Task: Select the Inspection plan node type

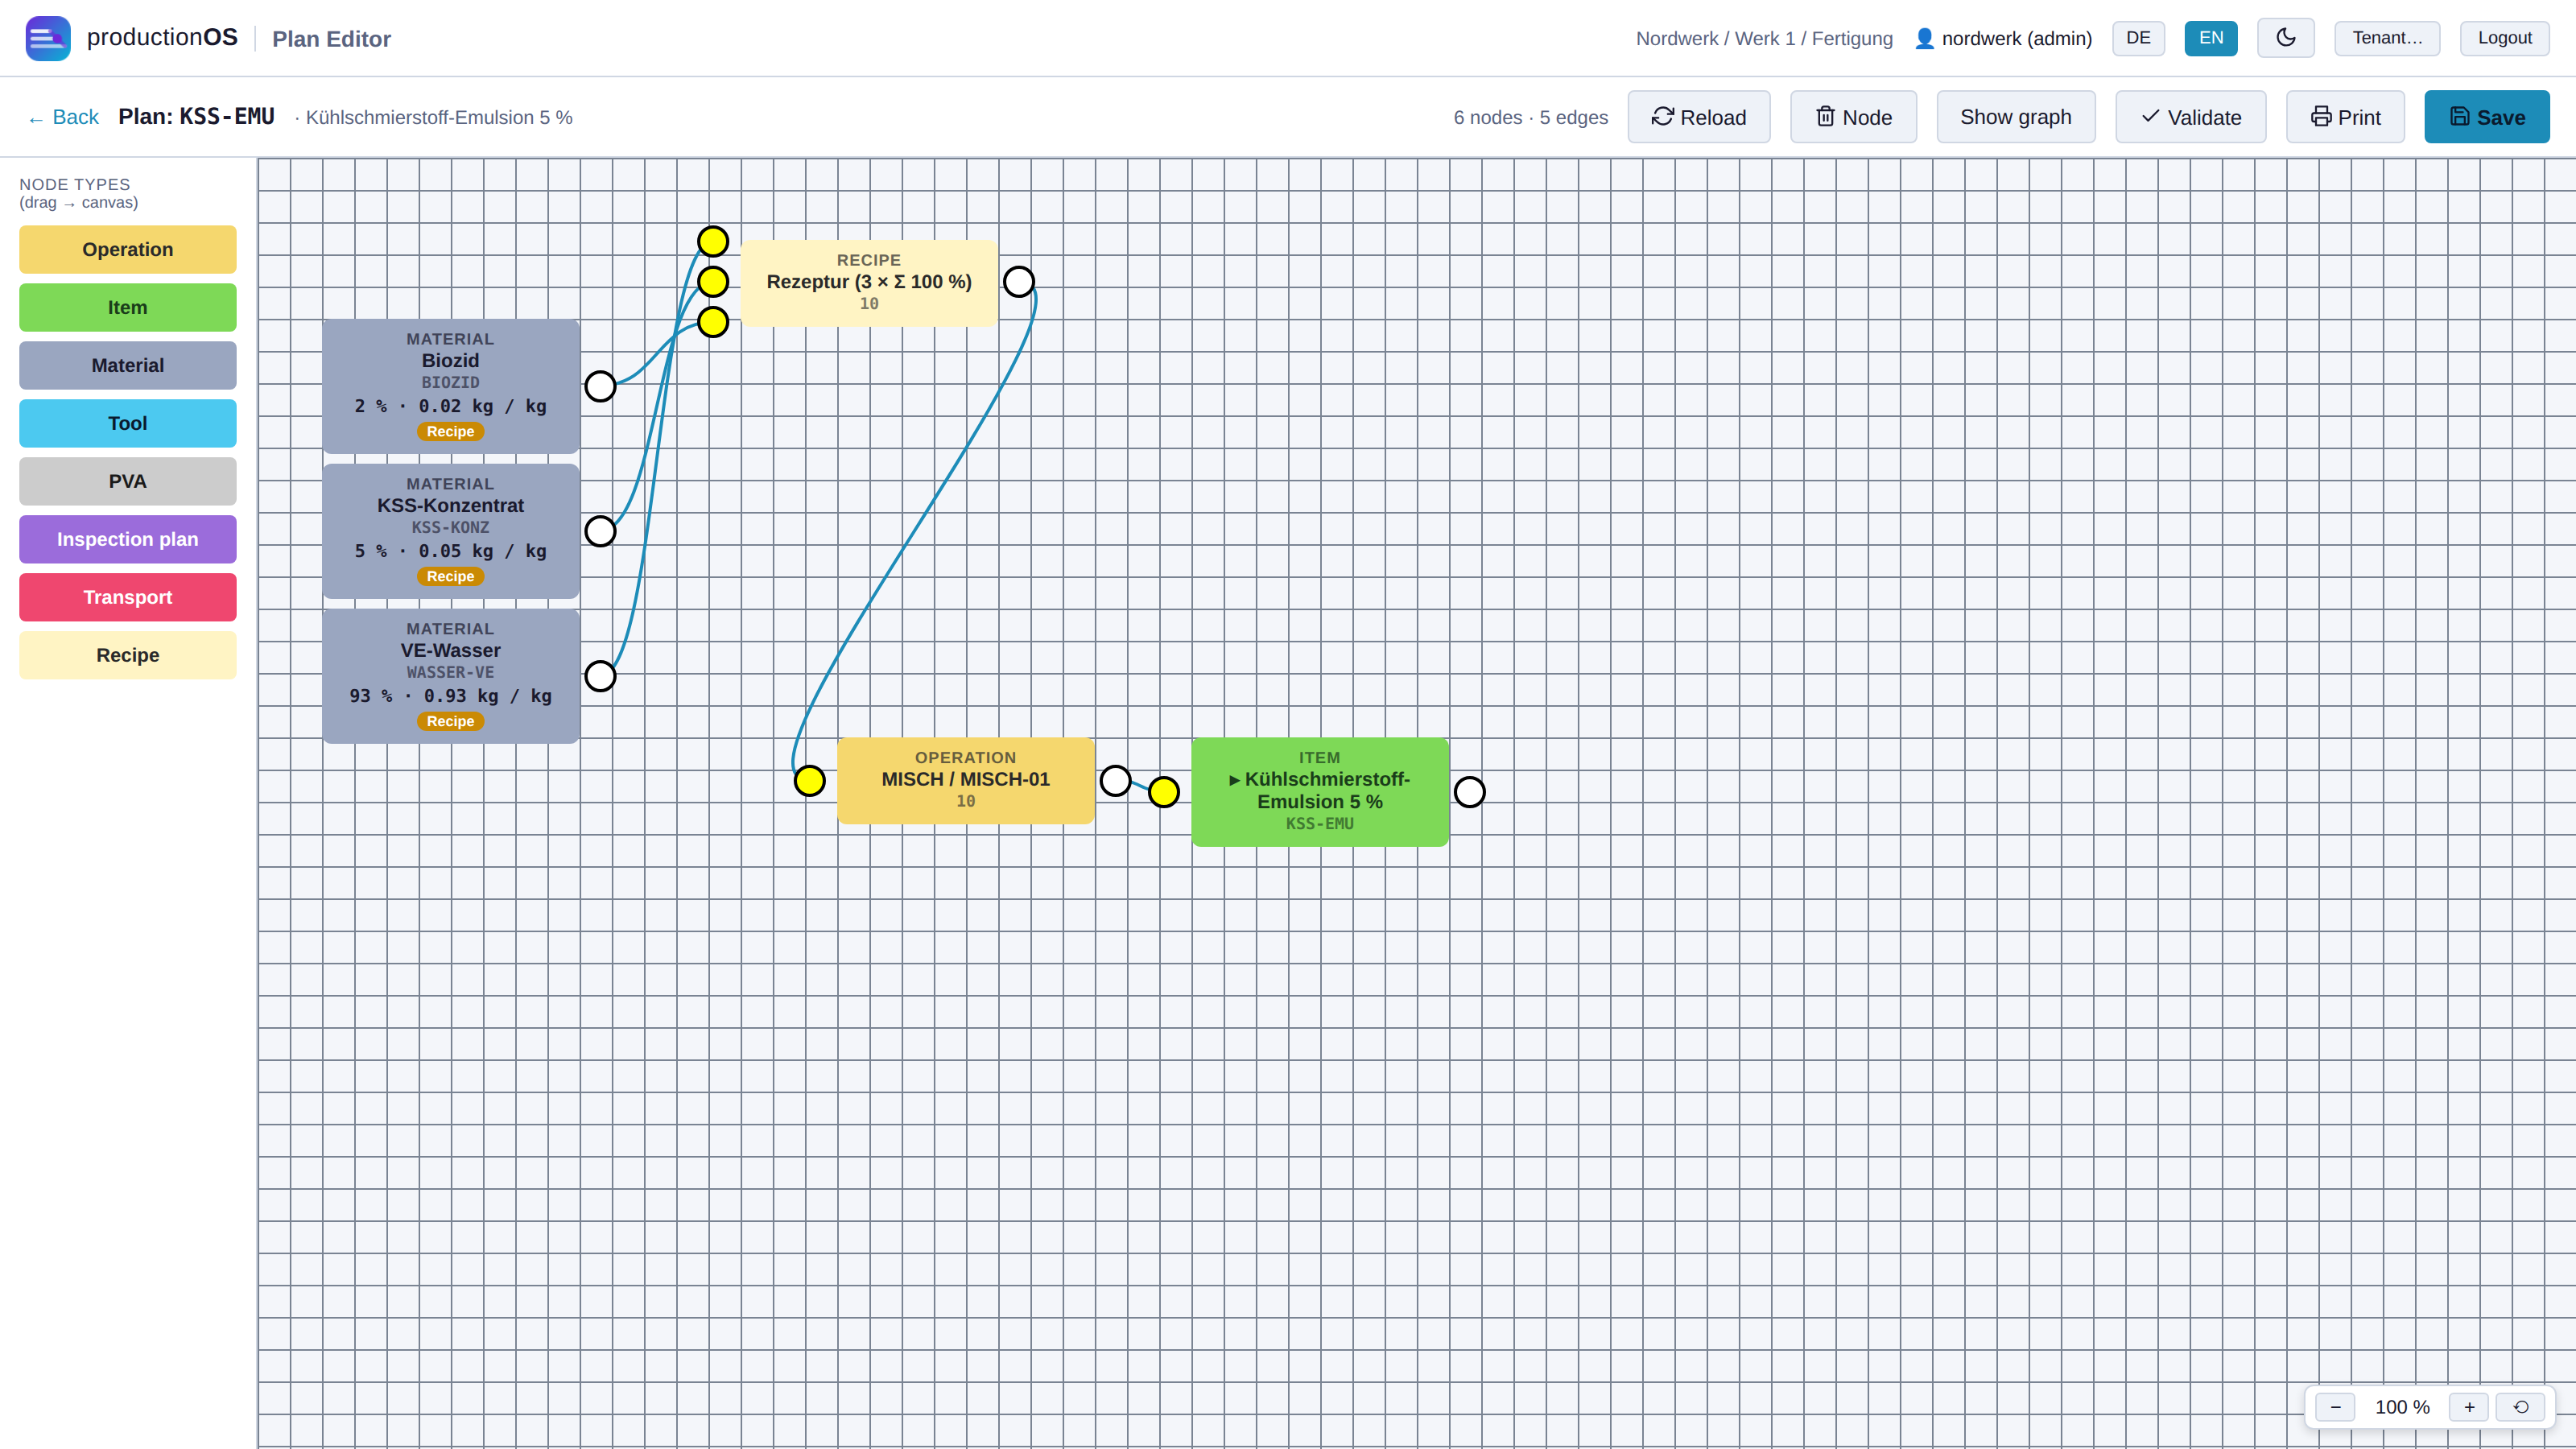Action: 128,539
